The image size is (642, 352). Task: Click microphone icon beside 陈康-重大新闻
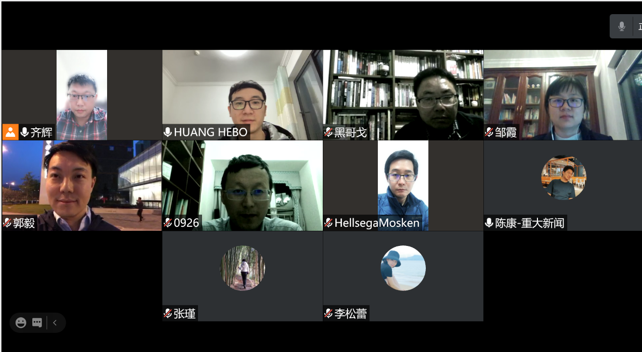pyautogui.click(x=489, y=223)
